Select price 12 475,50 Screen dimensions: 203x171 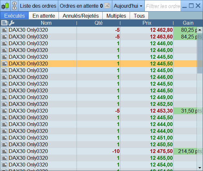(161, 151)
